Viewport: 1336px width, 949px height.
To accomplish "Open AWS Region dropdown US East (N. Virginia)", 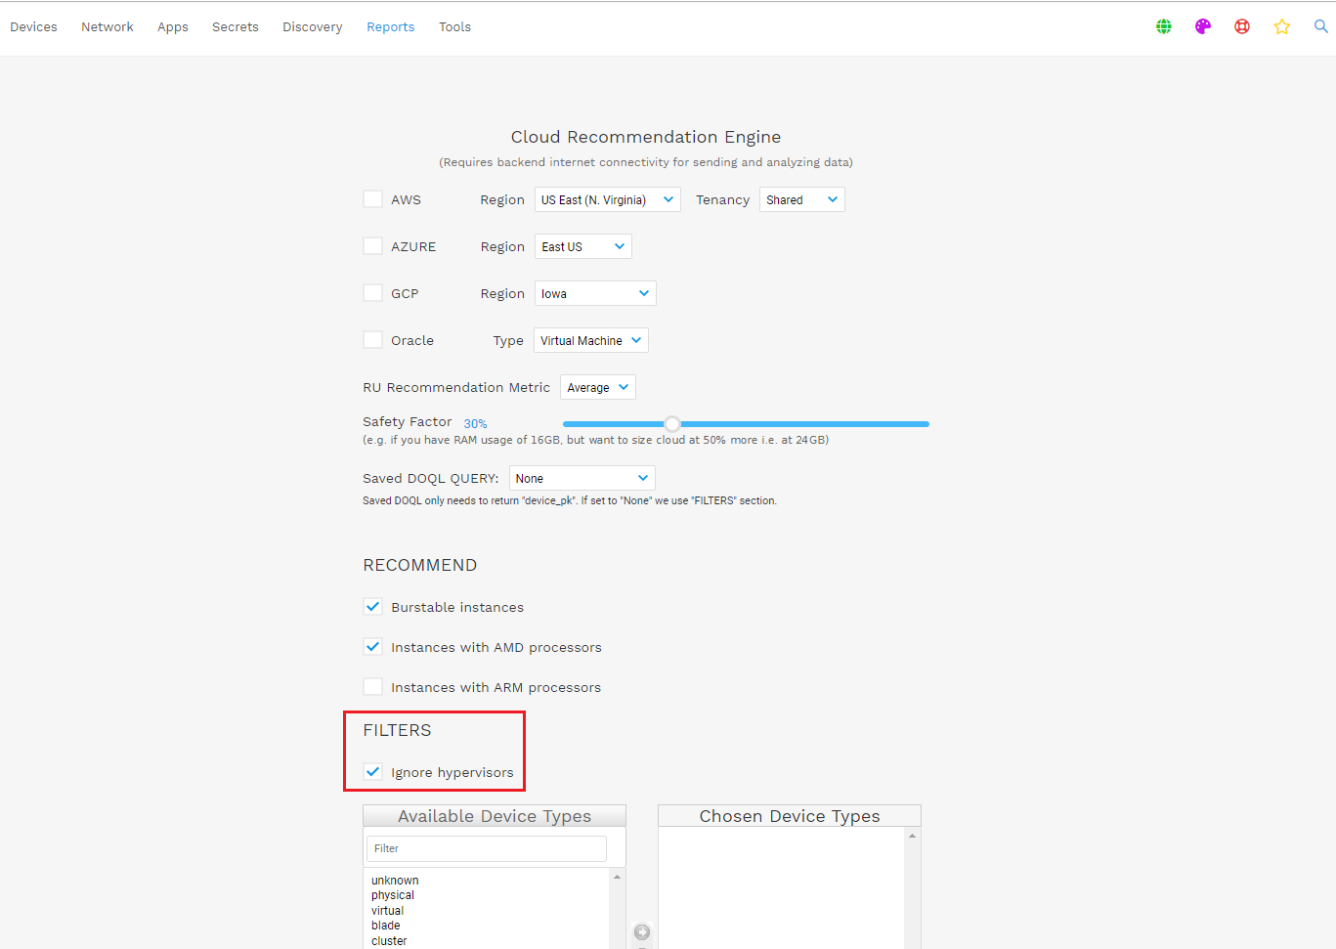I will tap(607, 199).
